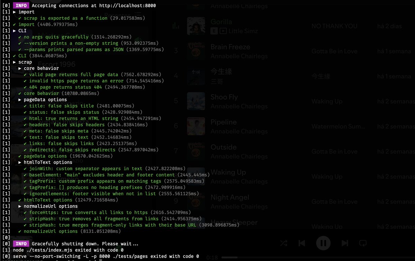Image resolution: width=415 pixels, height=261 pixels.
Task: Click the music video icon beside Little Simz
Action: coord(223,31)
